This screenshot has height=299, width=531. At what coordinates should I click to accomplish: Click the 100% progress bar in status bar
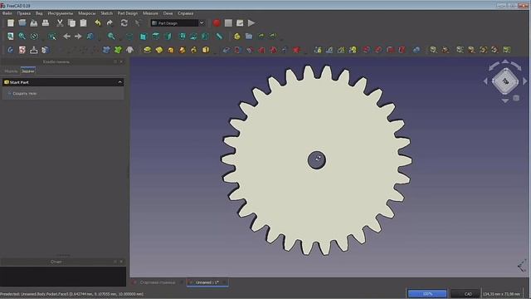tap(427, 294)
